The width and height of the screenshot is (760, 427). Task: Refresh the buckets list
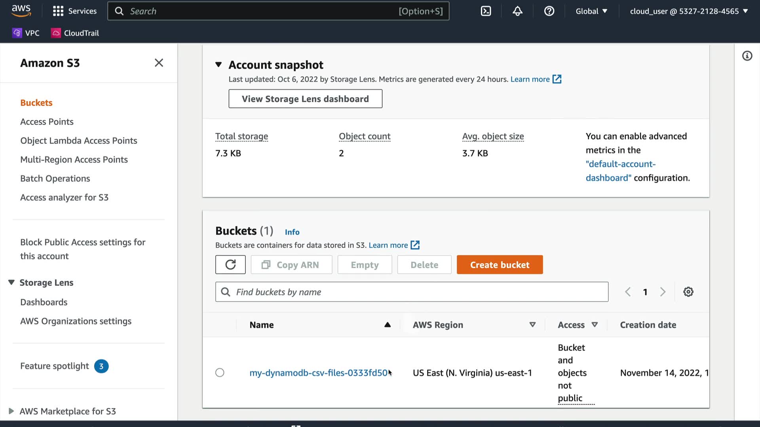230,265
